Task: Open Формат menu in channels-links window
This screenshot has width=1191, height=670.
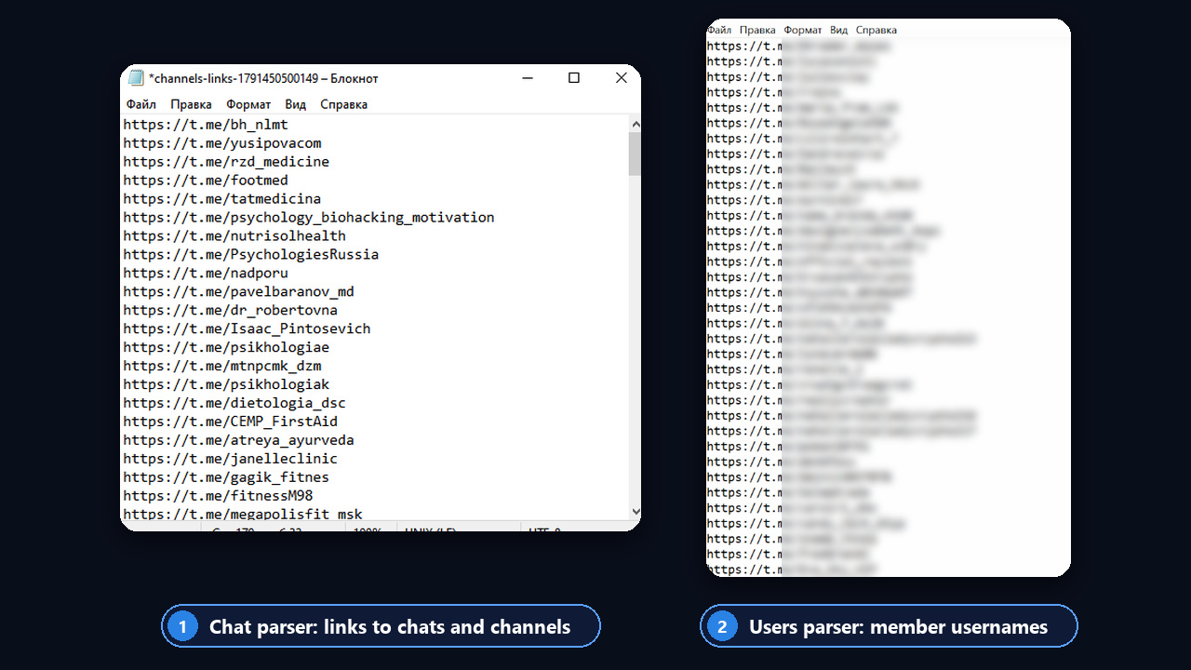Action: tap(248, 104)
